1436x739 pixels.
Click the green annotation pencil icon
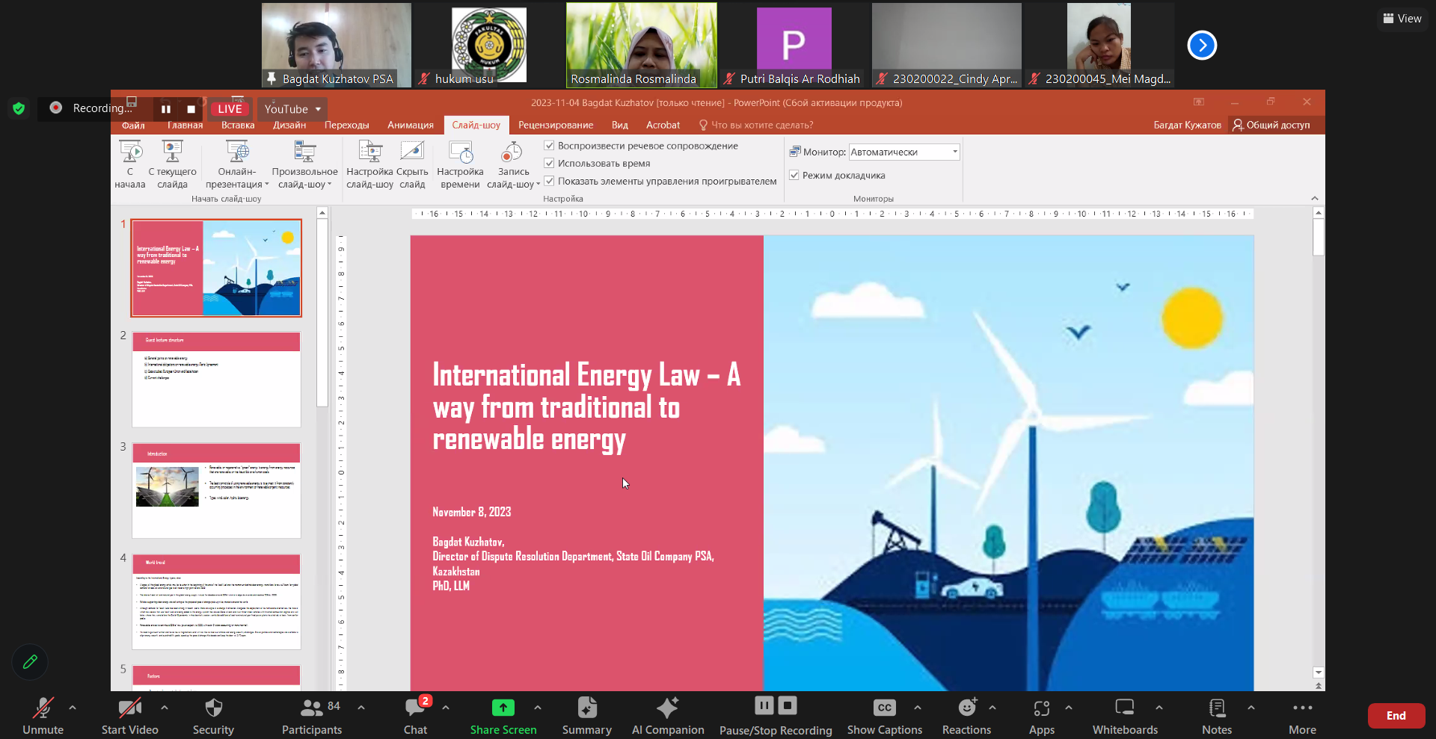tap(30, 662)
